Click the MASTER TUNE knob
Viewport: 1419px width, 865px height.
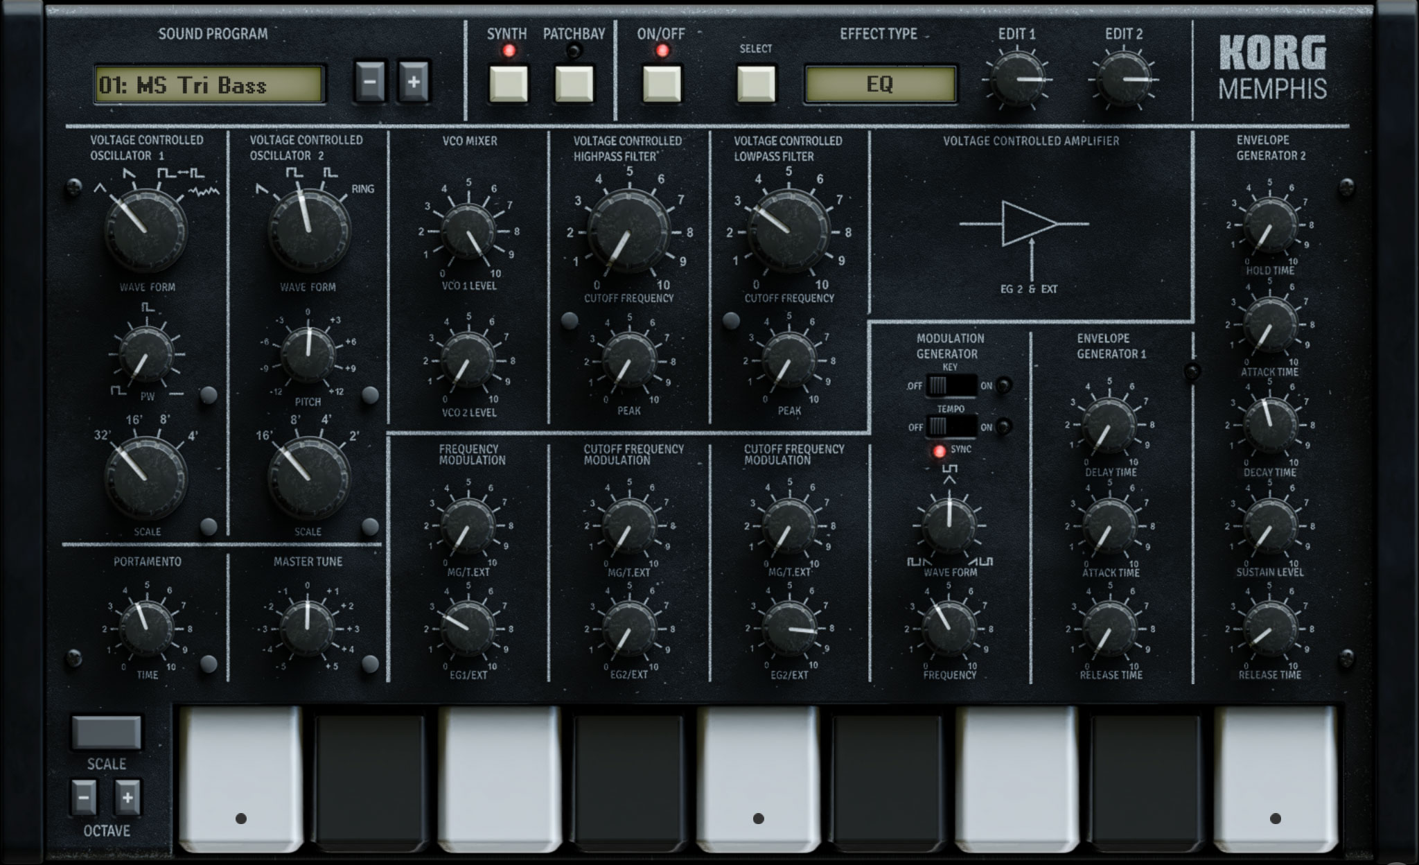[308, 628]
